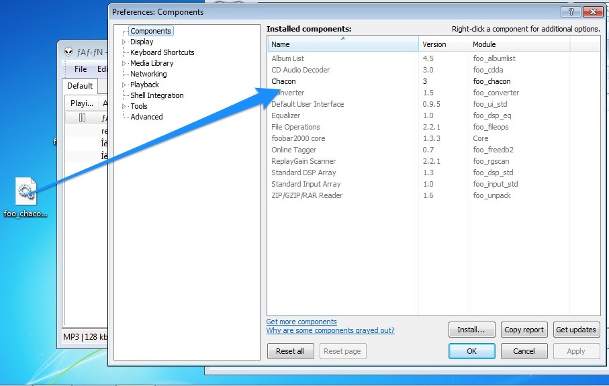Select the ZIP/GZIP/RAR Reader component

[434, 195]
